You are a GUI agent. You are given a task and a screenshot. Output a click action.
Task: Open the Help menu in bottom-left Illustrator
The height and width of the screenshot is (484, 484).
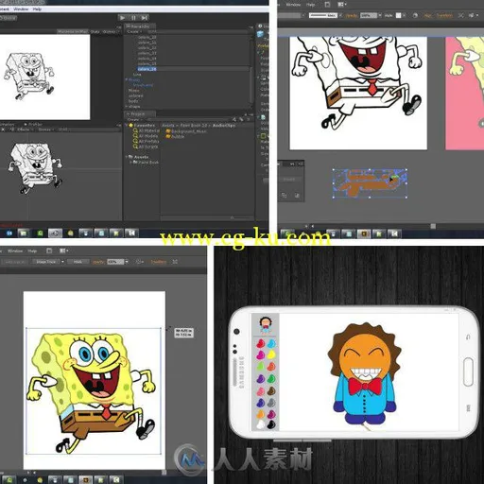pos(32,251)
